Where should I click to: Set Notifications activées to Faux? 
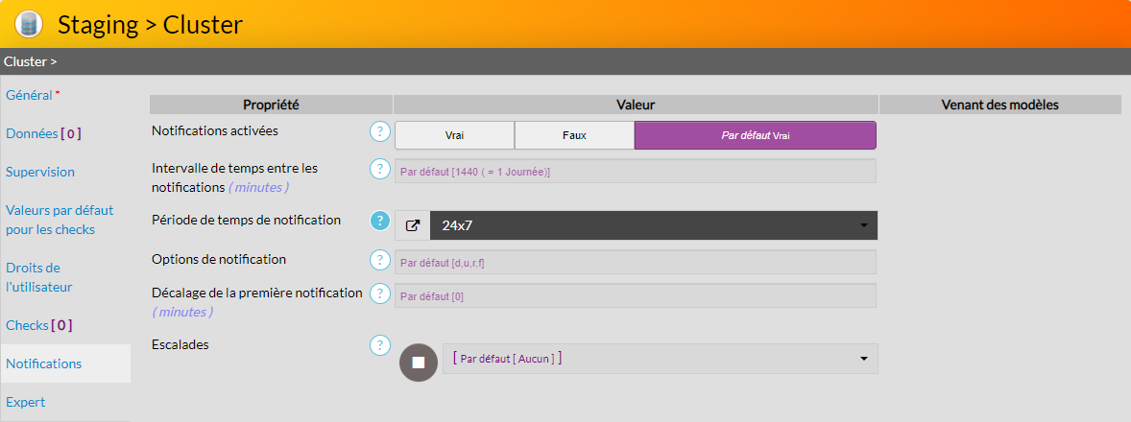[574, 135]
